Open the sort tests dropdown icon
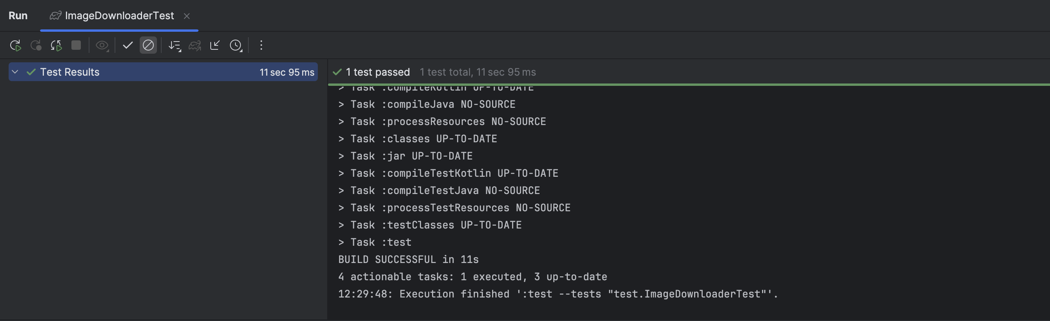The height and width of the screenshot is (321, 1050). pyautogui.click(x=175, y=45)
